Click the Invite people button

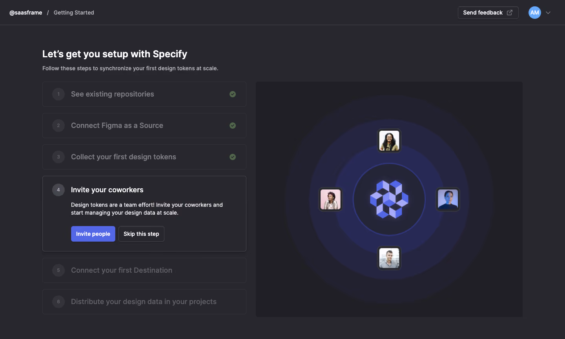click(93, 234)
